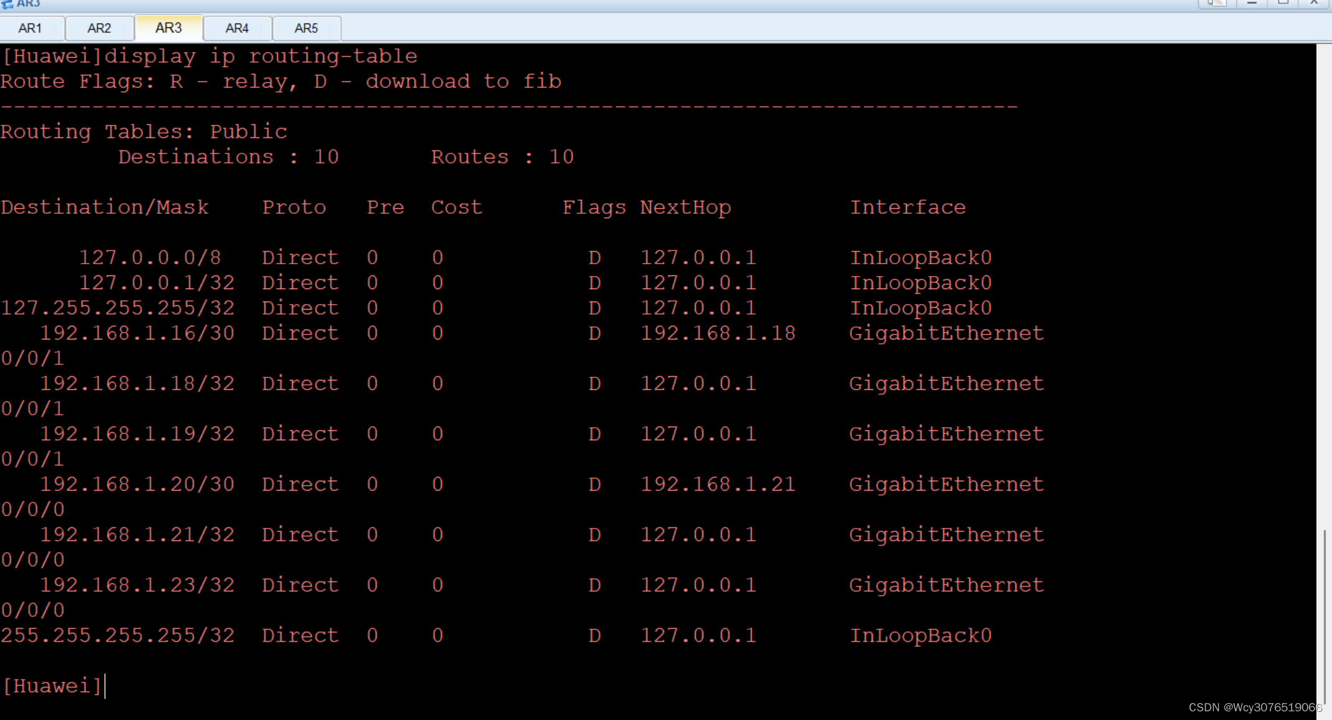The image size is (1332, 720).
Task: Click 'Routing Tables: Public' text
Action: click(x=144, y=132)
